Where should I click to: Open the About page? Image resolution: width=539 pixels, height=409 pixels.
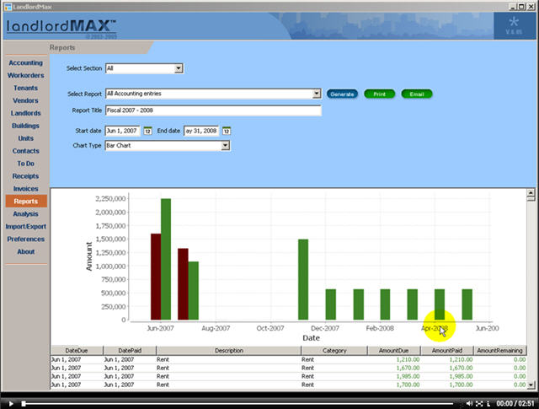[x=26, y=251]
